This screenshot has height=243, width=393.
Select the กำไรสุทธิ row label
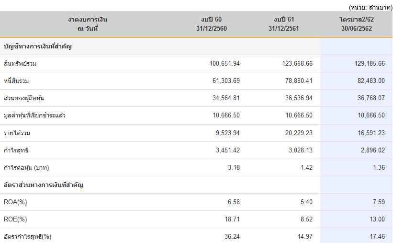16,150
